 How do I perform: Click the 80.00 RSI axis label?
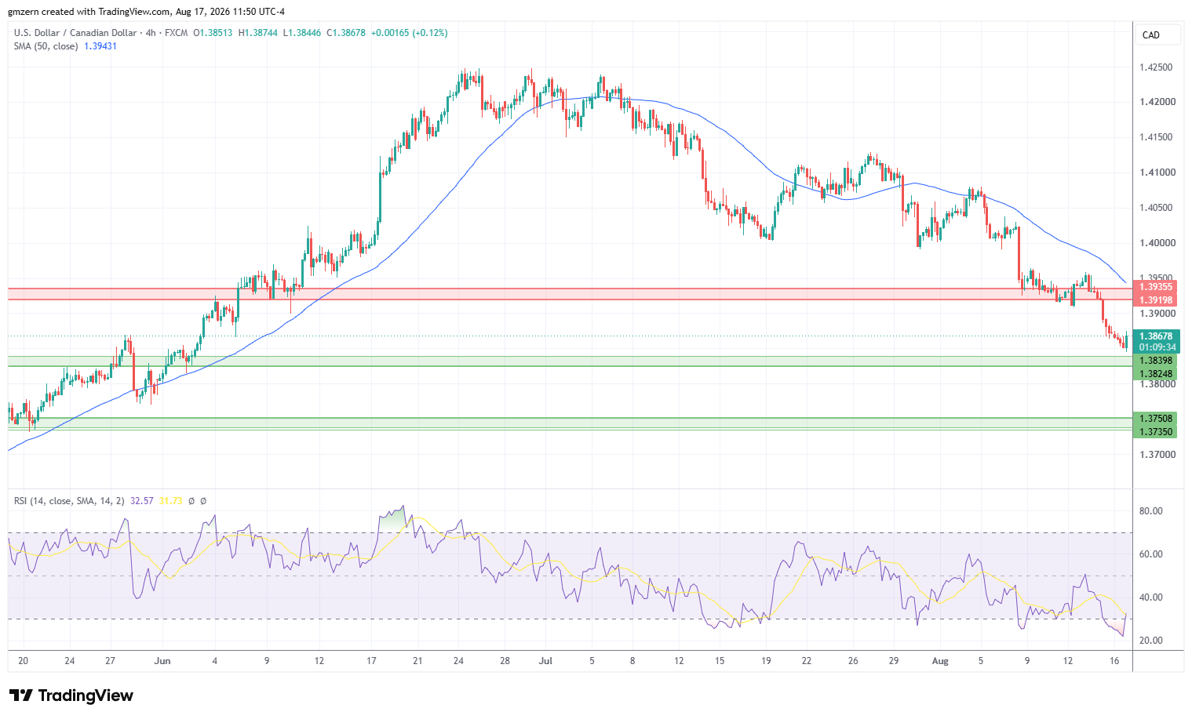tap(1150, 511)
